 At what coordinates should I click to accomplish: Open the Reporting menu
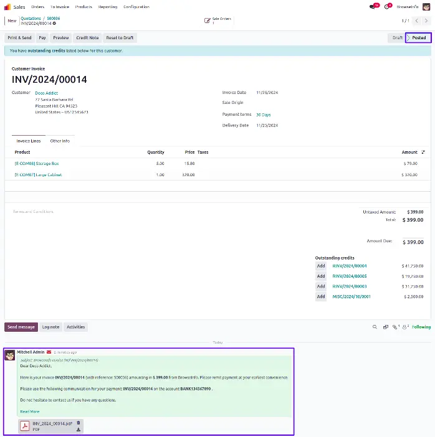tap(108, 7)
